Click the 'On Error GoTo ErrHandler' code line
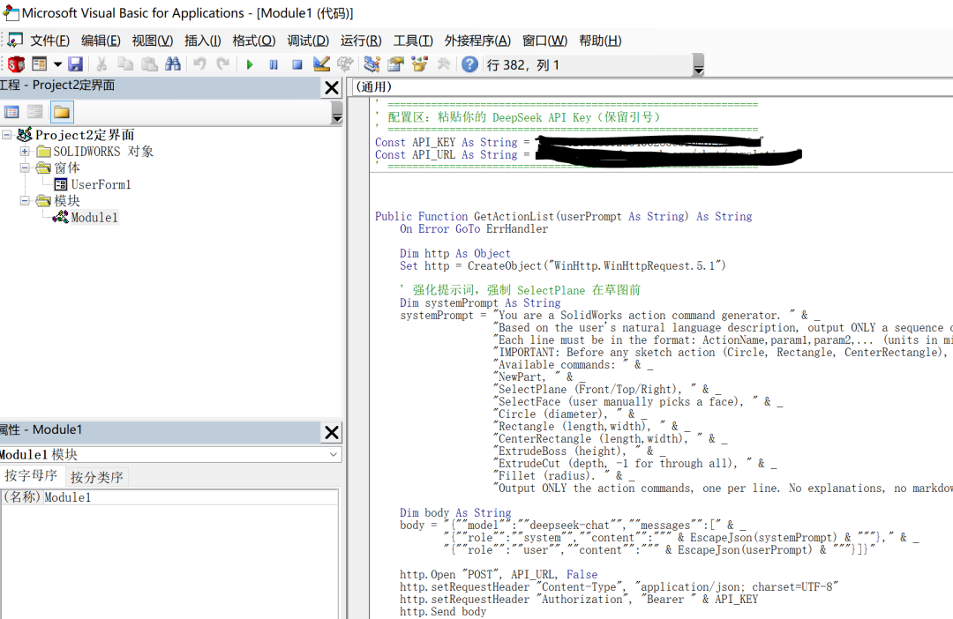Viewport: 953px width, 619px height. [474, 229]
